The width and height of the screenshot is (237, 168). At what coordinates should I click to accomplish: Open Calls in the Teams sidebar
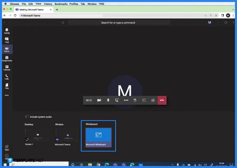coord(7,77)
